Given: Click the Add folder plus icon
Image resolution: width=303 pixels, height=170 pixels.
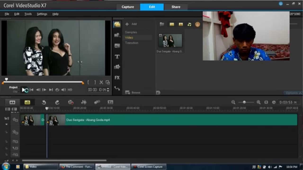Looking at the screenshot, I should [127, 24].
